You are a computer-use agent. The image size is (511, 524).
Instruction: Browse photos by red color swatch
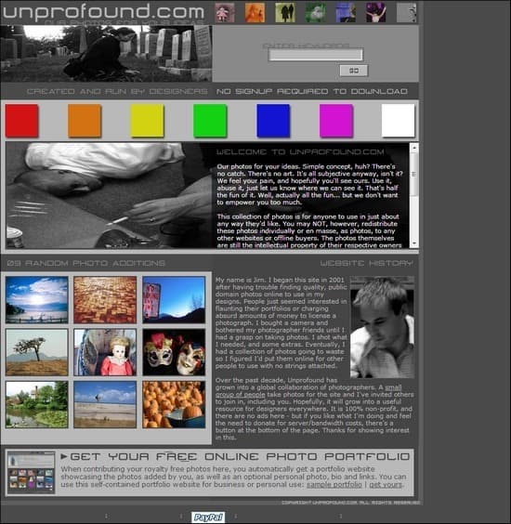tap(21, 121)
